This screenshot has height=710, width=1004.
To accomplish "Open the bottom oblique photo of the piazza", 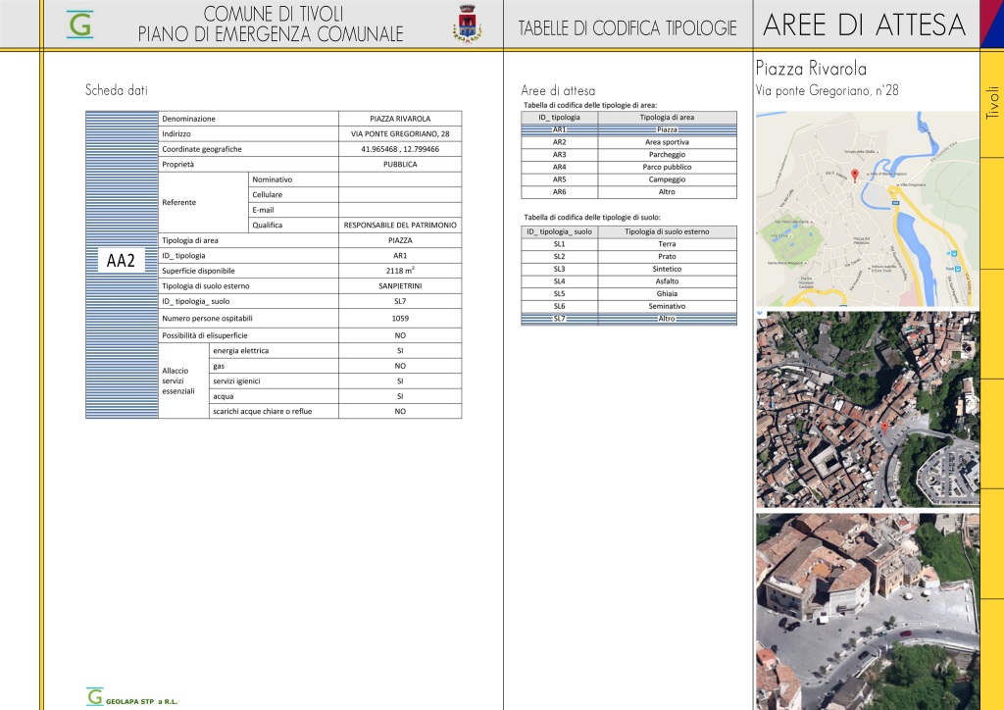I will coord(867,611).
